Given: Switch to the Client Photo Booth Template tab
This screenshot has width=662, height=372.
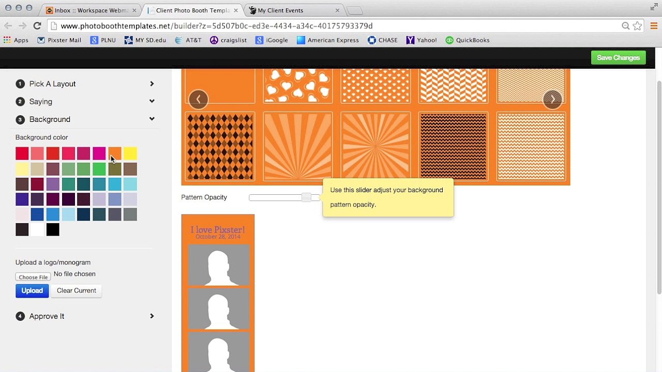Looking at the screenshot, I should pos(191,10).
